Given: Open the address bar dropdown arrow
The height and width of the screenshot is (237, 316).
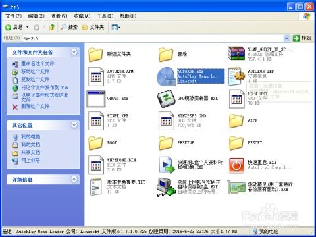Looking at the screenshot, I should point(286,38).
